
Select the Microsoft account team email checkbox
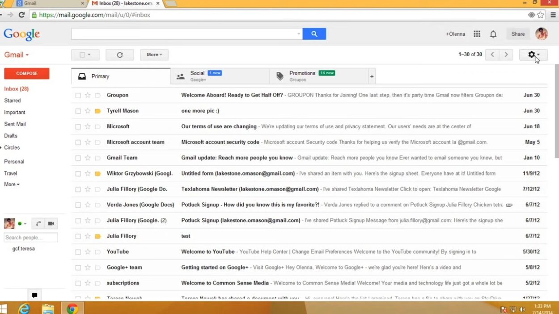point(78,142)
